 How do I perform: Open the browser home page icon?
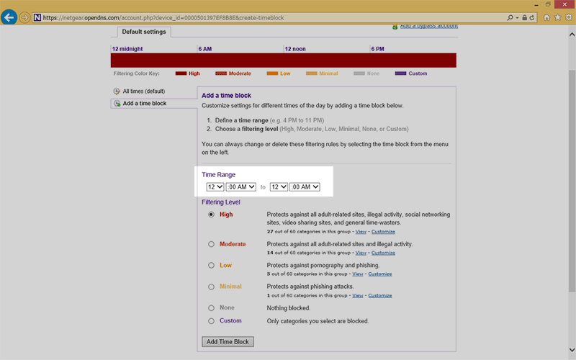click(546, 17)
